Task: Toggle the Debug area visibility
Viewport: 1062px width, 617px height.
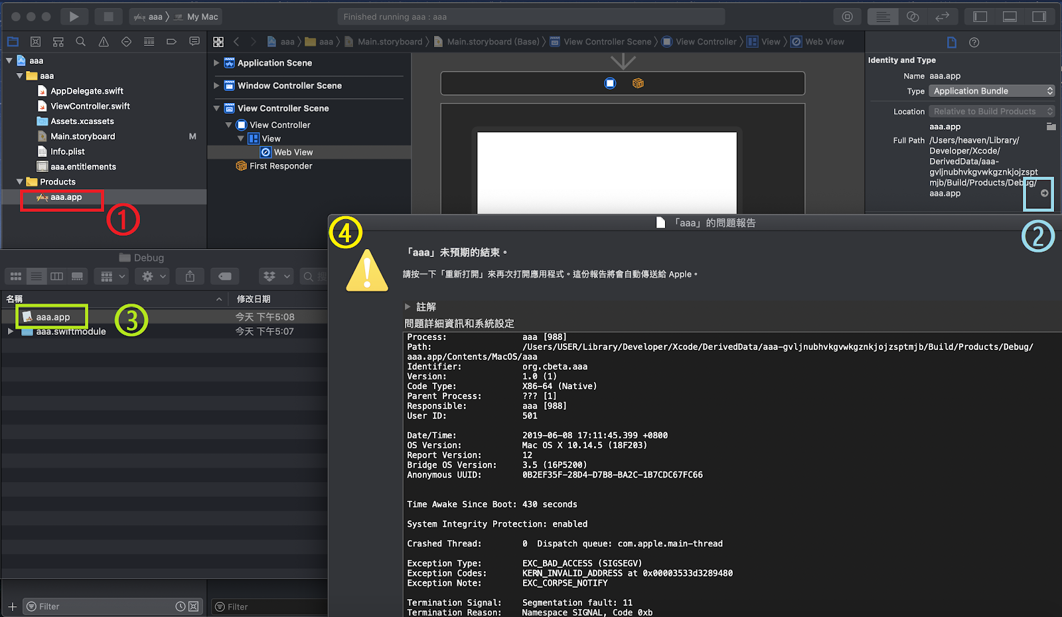Action: click(1010, 17)
